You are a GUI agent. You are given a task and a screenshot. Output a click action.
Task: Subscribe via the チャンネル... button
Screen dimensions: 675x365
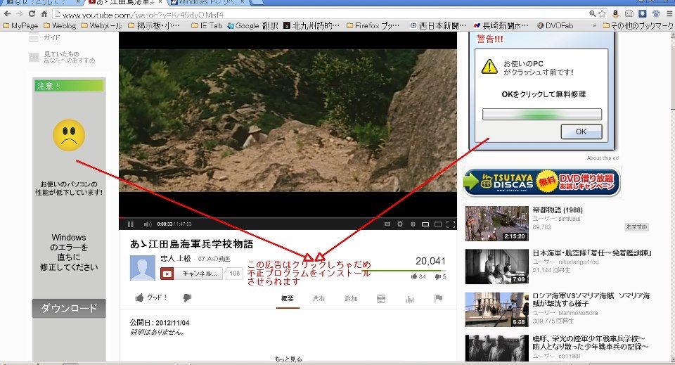point(191,274)
